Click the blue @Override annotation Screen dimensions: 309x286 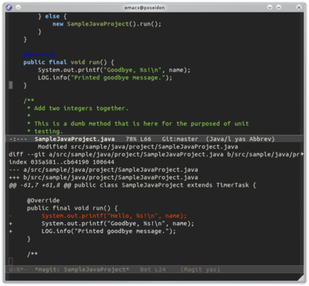point(39,55)
